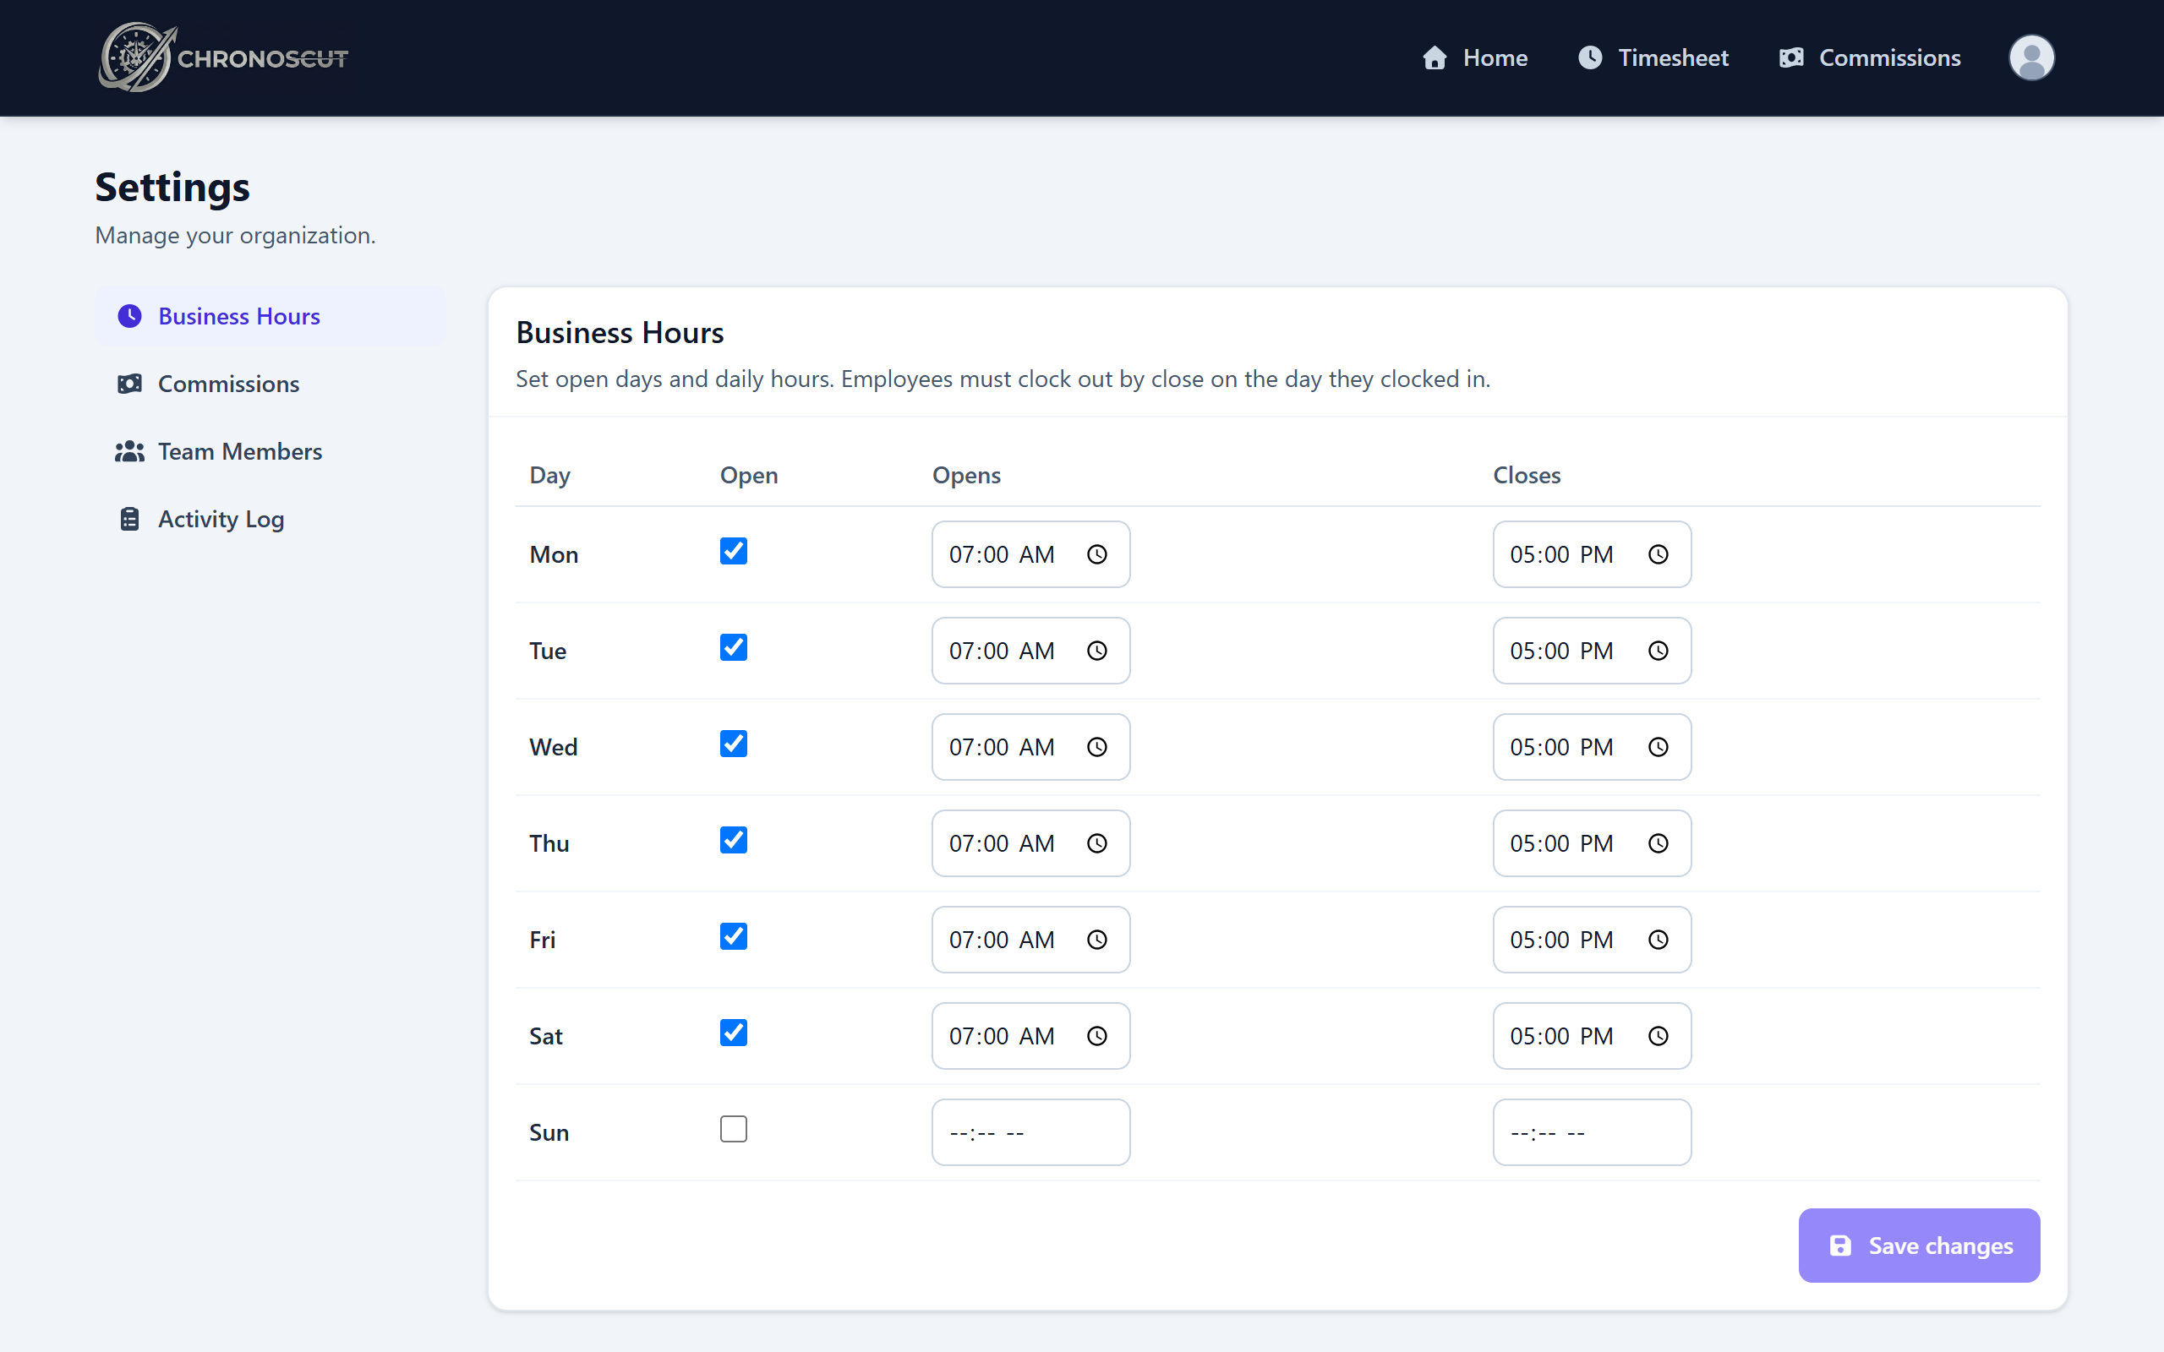Open time picker for Fri closing time
The height and width of the screenshot is (1352, 2164).
pos(1658,940)
